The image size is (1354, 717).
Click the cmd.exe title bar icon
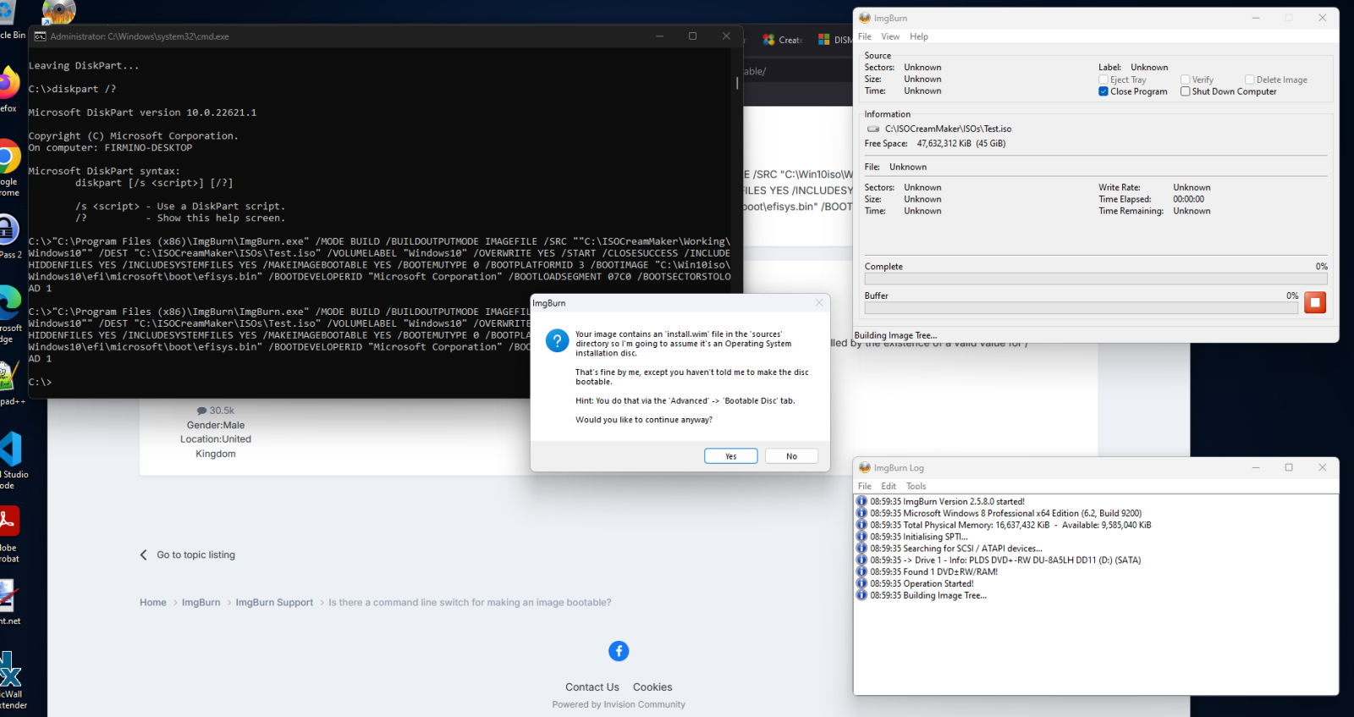[x=40, y=36]
